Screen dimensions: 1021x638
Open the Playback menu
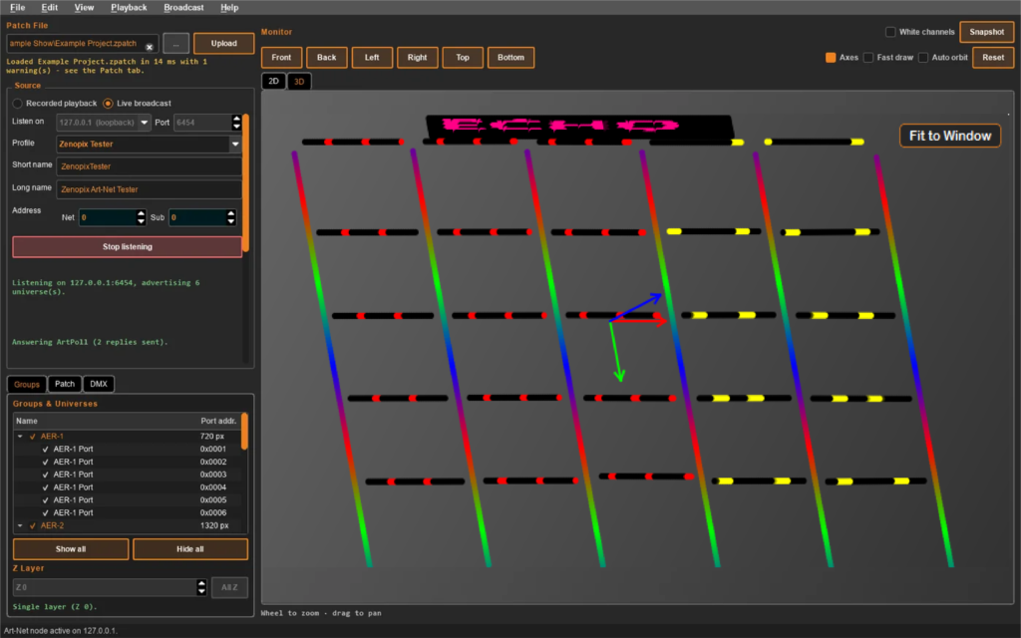(129, 7)
